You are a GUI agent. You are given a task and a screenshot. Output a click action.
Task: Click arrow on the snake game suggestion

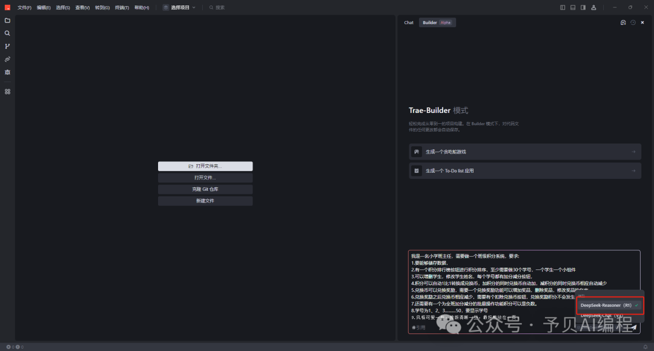(633, 152)
